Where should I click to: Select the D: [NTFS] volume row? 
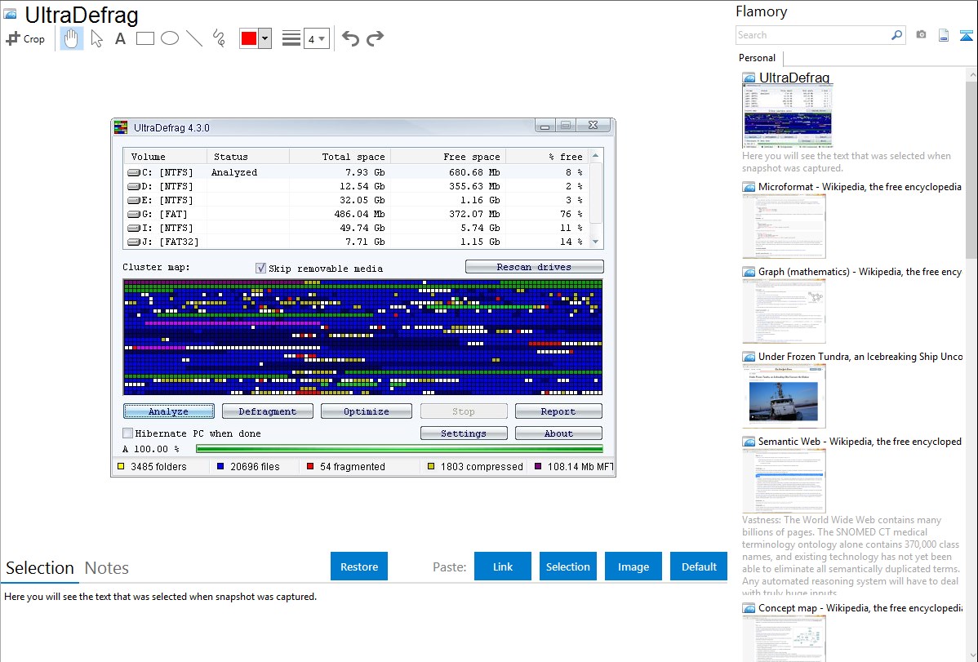[x=356, y=186]
